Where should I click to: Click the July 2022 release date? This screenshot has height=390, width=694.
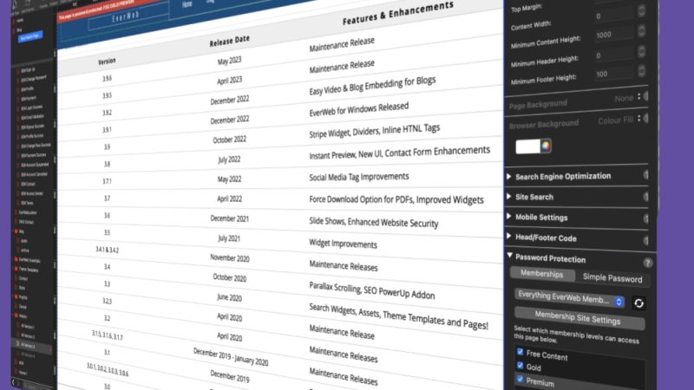click(229, 159)
